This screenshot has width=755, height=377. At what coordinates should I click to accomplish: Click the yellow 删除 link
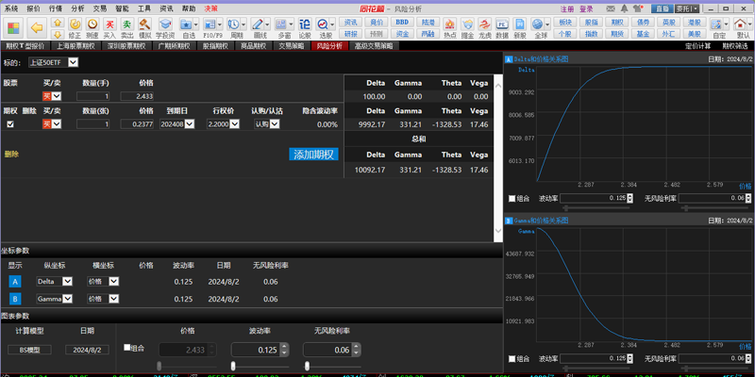pyautogui.click(x=11, y=154)
